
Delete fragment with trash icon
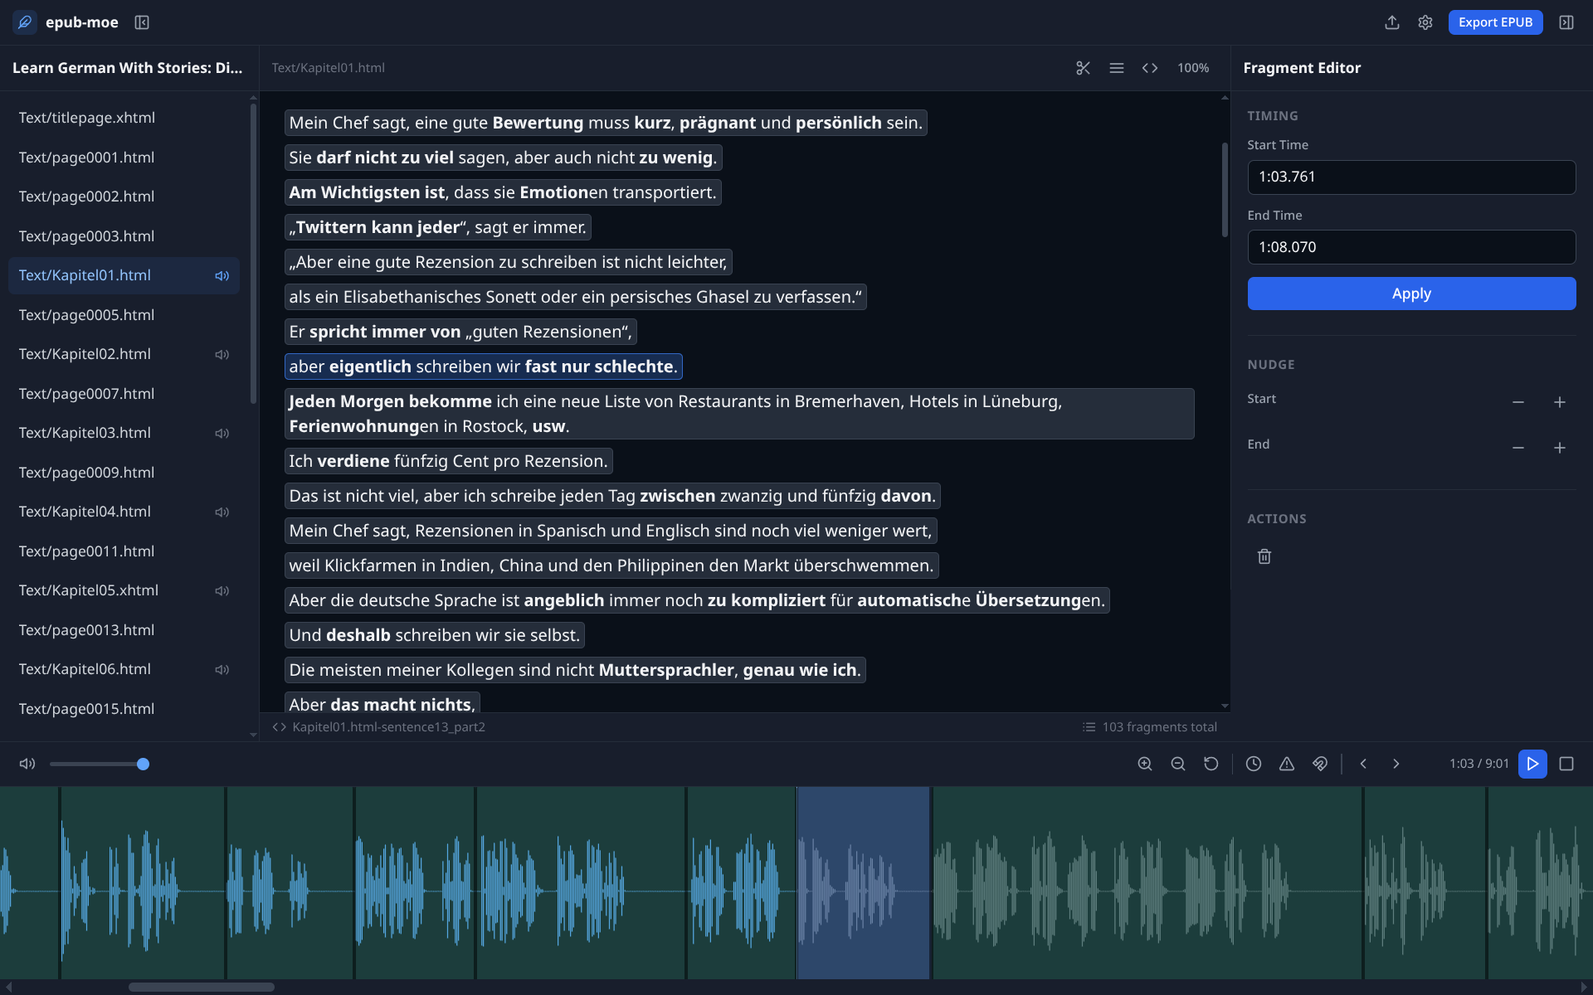click(x=1264, y=556)
